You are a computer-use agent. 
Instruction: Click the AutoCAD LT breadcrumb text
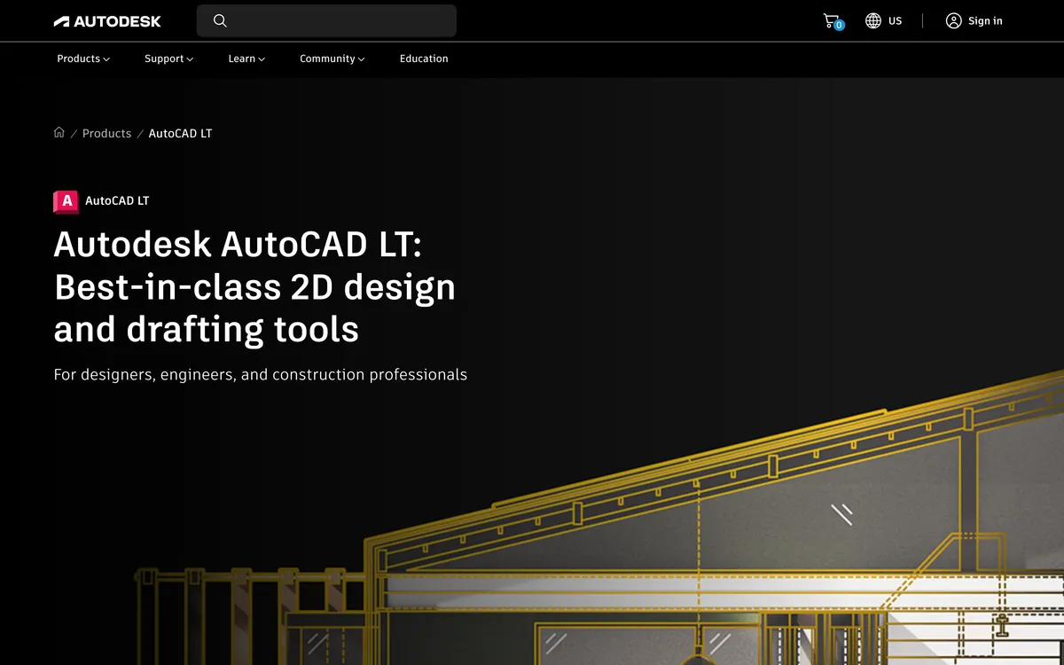coord(180,133)
